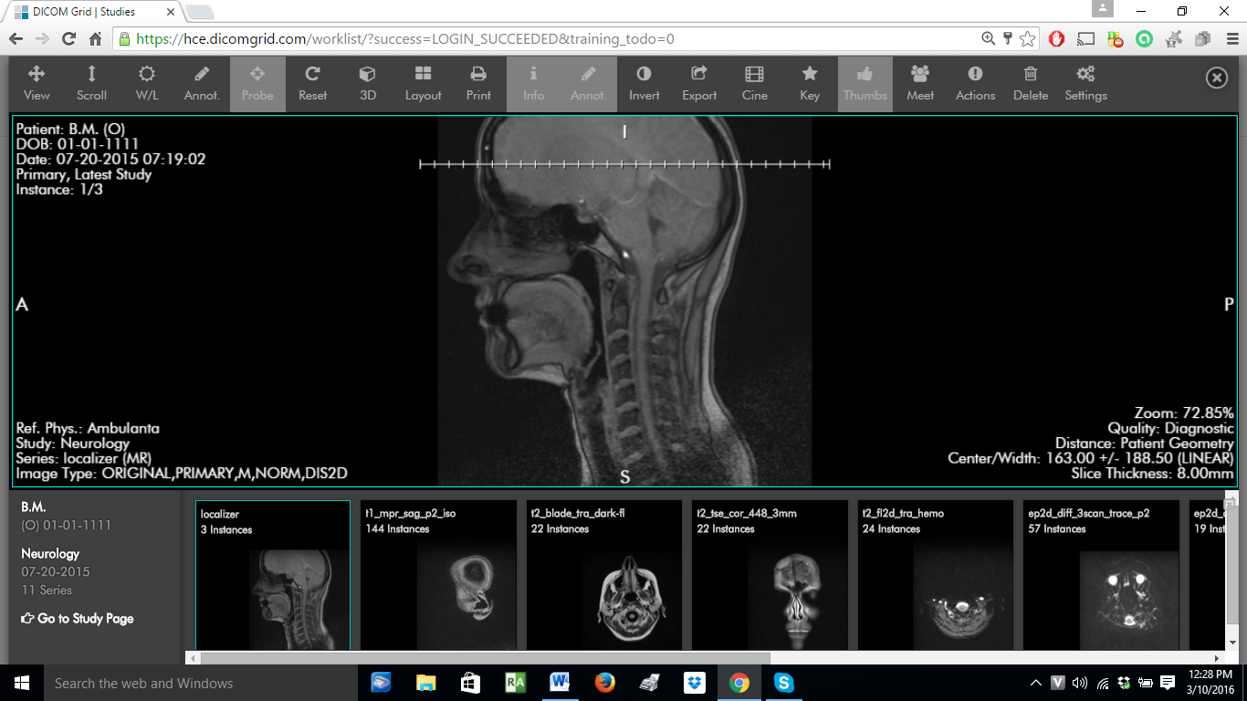Viewport: 1247px width, 701px height.
Task: Click the thumbnail strip scrollbar handle
Action: tap(486, 658)
